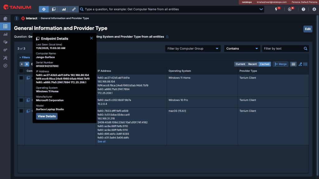Click endpoint icon in Windows 10 Pro row
The height and width of the screenshot is (179, 319).
click(28, 100)
